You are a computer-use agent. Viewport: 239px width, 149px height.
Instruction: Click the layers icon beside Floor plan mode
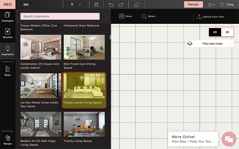click(190, 44)
